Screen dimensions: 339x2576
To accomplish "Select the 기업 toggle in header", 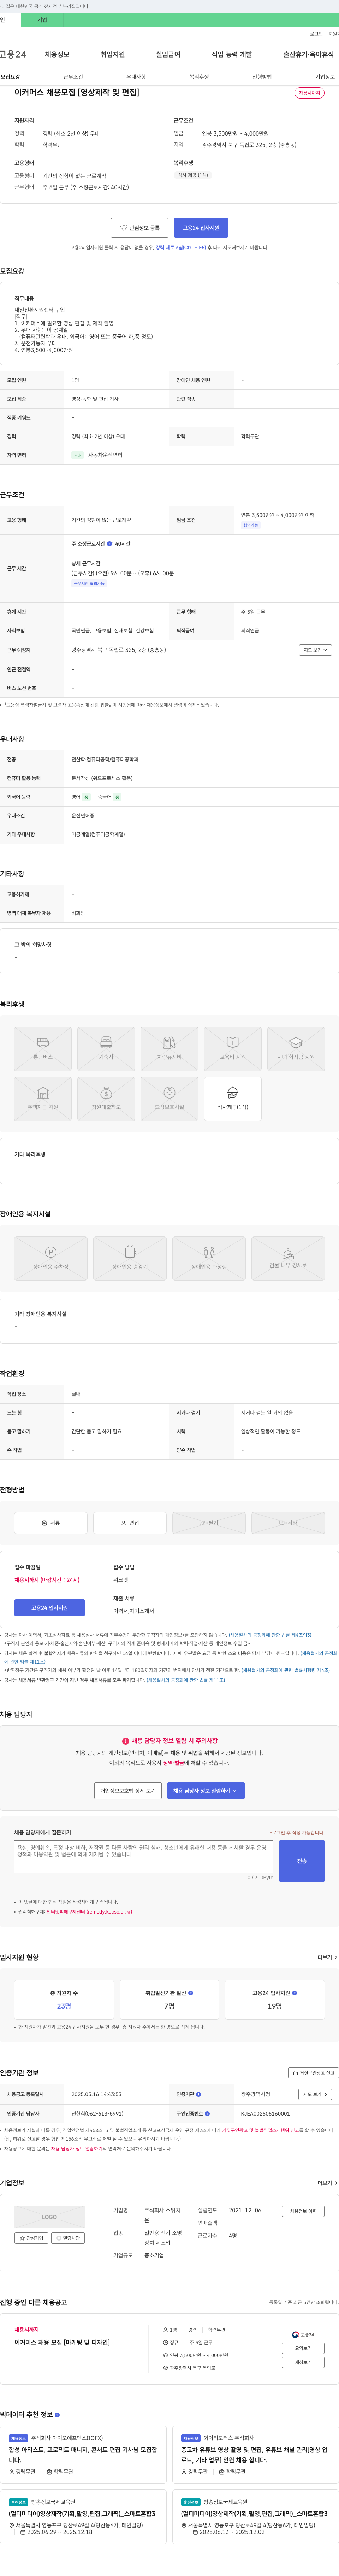I will click(x=42, y=20).
